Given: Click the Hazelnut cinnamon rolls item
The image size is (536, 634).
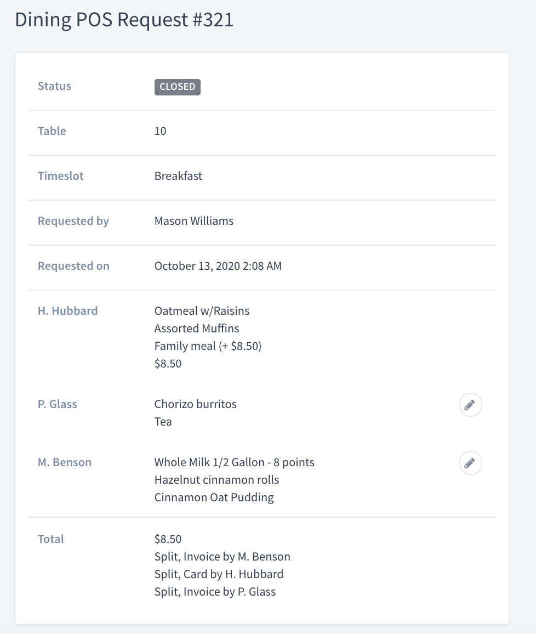Looking at the screenshot, I should [217, 480].
